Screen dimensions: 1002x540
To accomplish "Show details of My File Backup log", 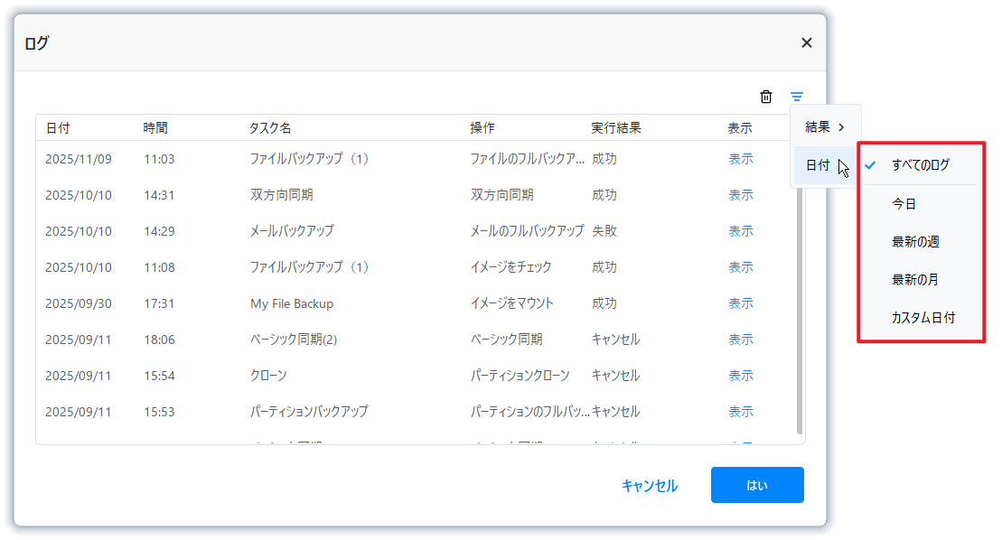I will click(x=741, y=303).
